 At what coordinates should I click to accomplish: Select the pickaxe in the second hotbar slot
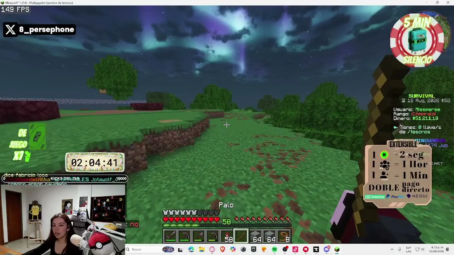click(184, 236)
